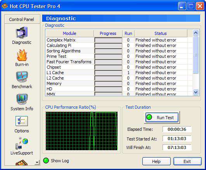Minimize the Hot CPU Tester window
This screenshot has height=170, width=206.
click(x=182, y=6)
